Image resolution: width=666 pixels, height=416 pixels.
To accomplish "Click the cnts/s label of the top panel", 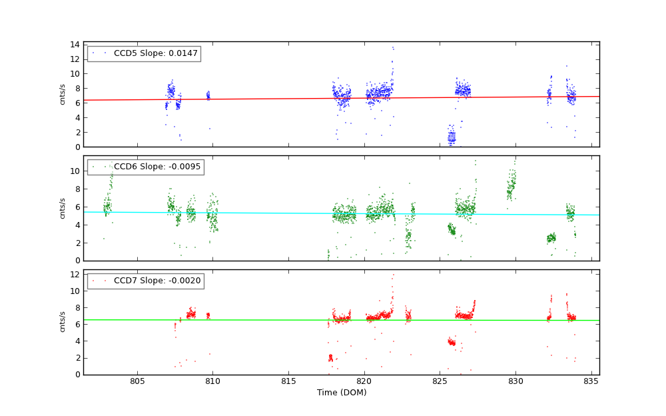I will click(x=63, y=94).
